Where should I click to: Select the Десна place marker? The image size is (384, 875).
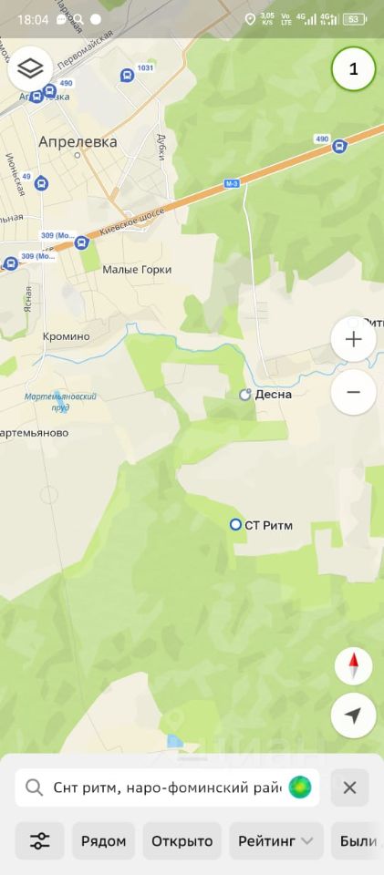point(245,395)
